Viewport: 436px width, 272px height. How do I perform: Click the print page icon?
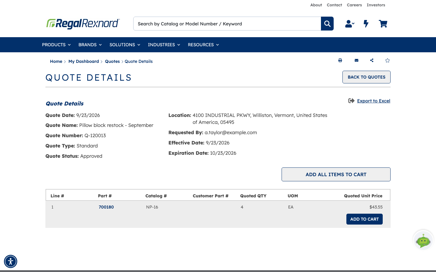tap(340, 60)
